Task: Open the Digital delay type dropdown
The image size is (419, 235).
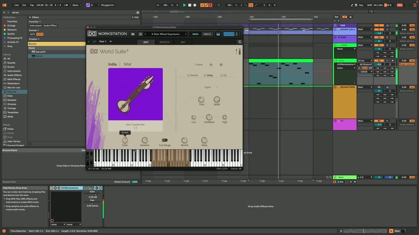Action: point(211,87)
